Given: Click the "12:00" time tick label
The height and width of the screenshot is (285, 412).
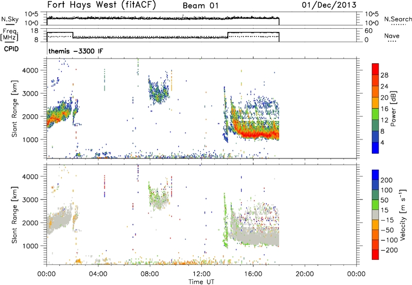Looking at the screenshot, I should coord(201,274).
